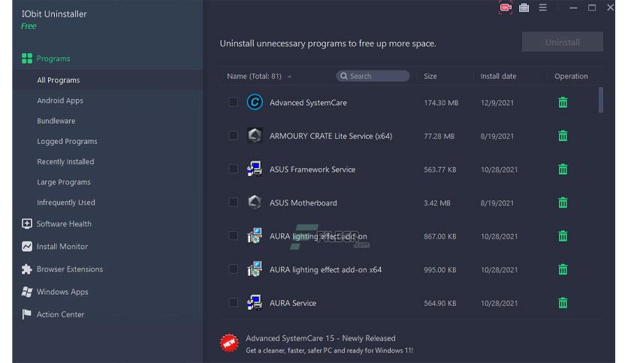Click the trash icon for ASUS Framework Service

click(x=563, y=169)
